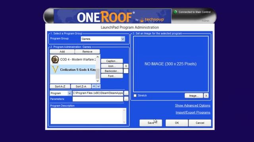The image size is (254, 142).
Task: Click description box scroll down arrow
Action: (124, 122)
